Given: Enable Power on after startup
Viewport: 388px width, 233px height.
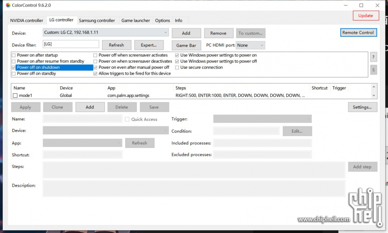Looking at the screenshot, I should pyautogui.click(x=14, y=55).
